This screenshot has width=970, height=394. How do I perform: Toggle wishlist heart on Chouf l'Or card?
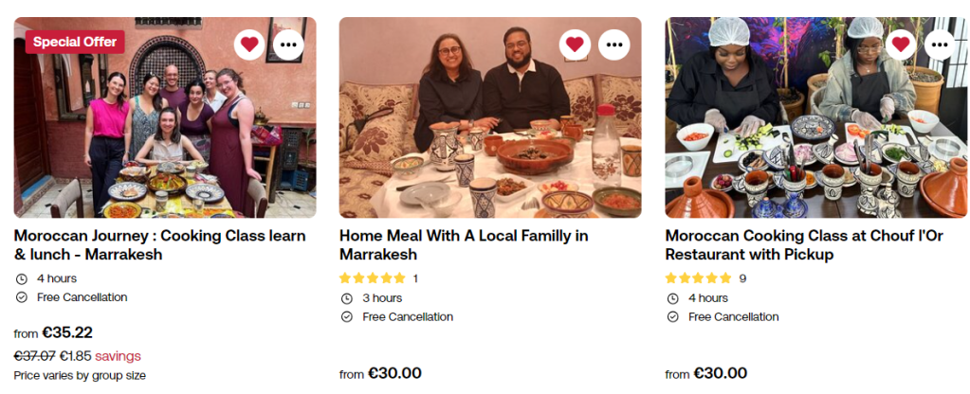(901, 44)
